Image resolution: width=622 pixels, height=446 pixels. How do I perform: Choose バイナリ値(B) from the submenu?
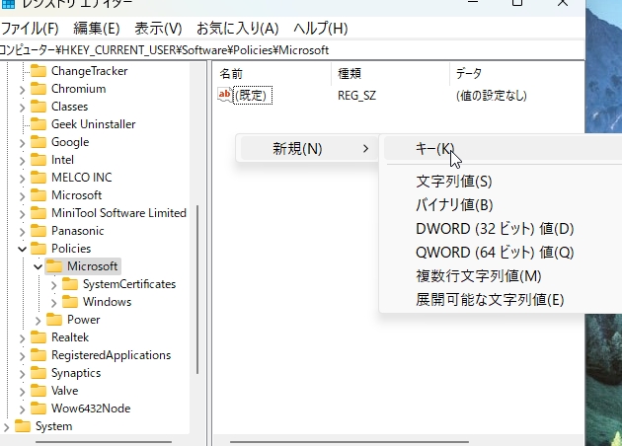454,205
